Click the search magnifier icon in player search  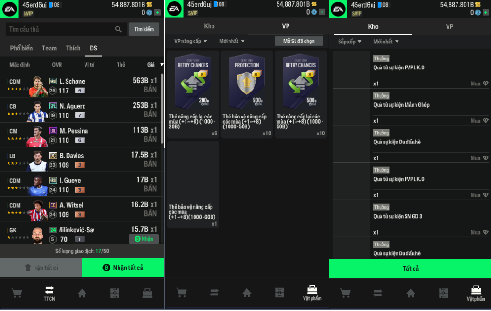click(118, 29)
